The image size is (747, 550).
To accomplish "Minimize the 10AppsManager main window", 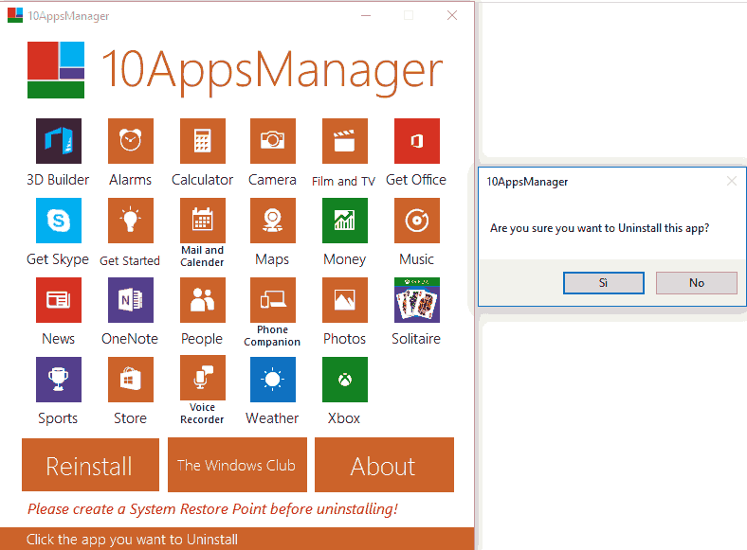I will tap(366, 16).
